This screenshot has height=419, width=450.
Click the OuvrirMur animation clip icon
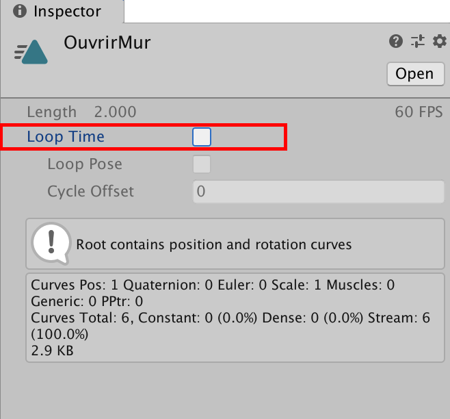click(x=30, y=51)
